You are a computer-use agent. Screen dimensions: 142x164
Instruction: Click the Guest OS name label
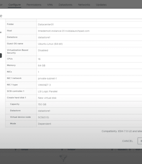click(15, 44)
